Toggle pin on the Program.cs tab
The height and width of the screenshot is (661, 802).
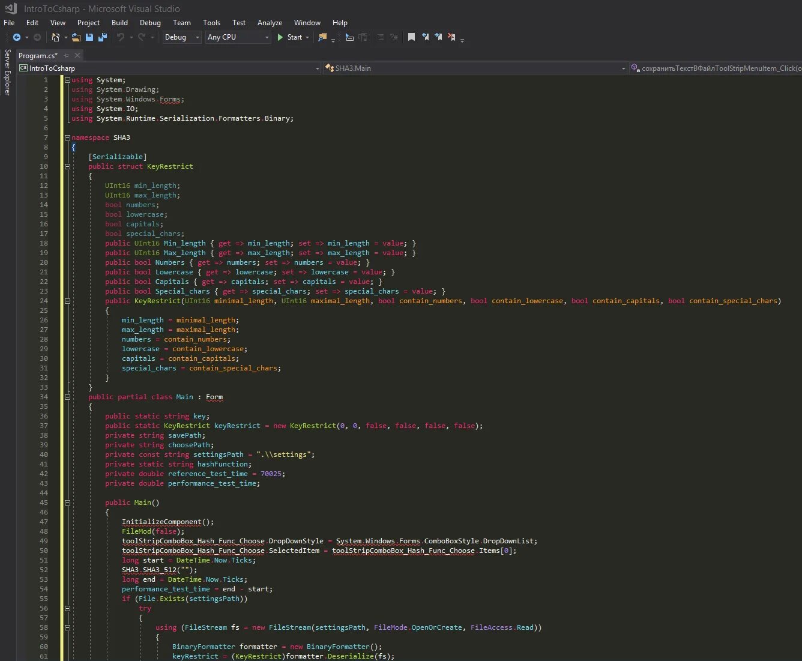coord(67,55)
